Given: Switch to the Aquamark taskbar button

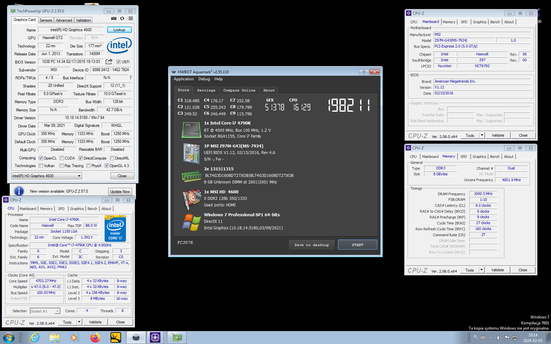Looking at the screenshot, I should click(x=136, y=337).
